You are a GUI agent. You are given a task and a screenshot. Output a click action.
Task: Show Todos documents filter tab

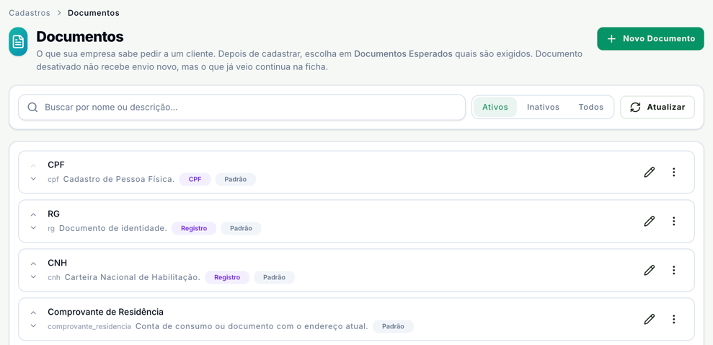pyautogui.click(x=590, y=108)
